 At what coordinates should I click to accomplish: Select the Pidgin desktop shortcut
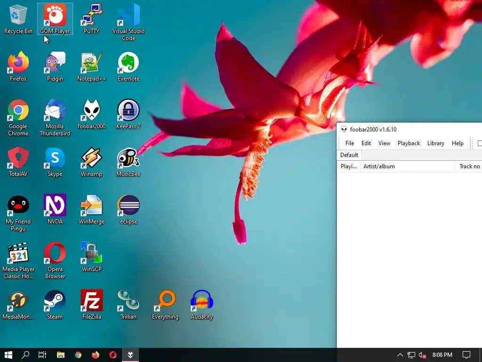pyautogui.click(x=55, y=67)
